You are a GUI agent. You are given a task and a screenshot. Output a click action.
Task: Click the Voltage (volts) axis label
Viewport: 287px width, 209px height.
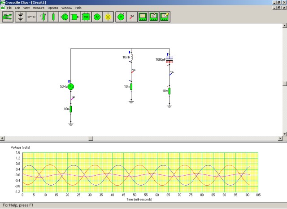click(x=20, y=147)
